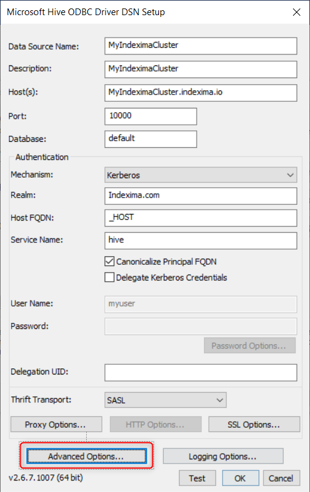This screenshot has width=310, height=492.
Task: Test the ODBC connection
Action: [197, 478]
